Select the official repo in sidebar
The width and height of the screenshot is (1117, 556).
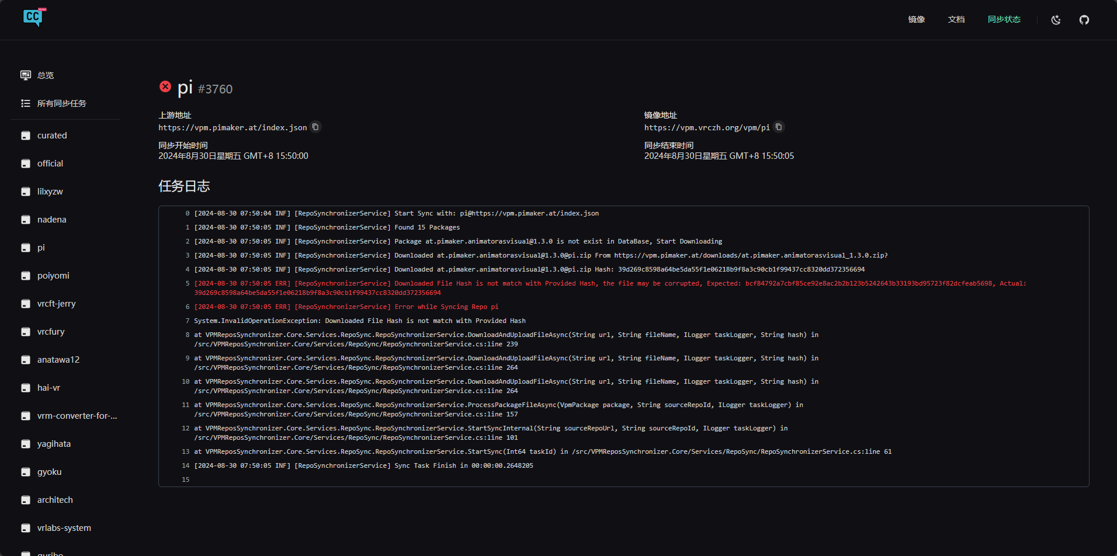pyautogui.click(x=50, y=164)
